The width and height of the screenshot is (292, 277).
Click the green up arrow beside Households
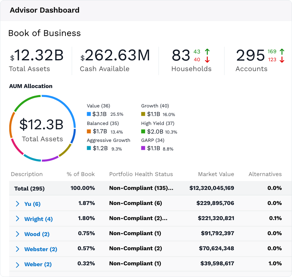[207, 52]
